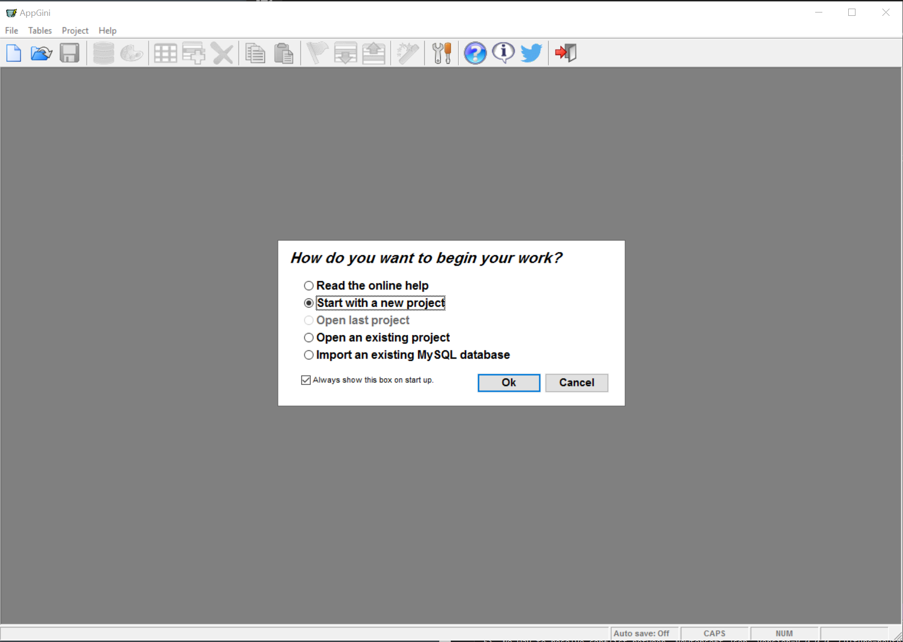Uncheck Always show this box on start up
903x642 pixels.
point(305,380)
